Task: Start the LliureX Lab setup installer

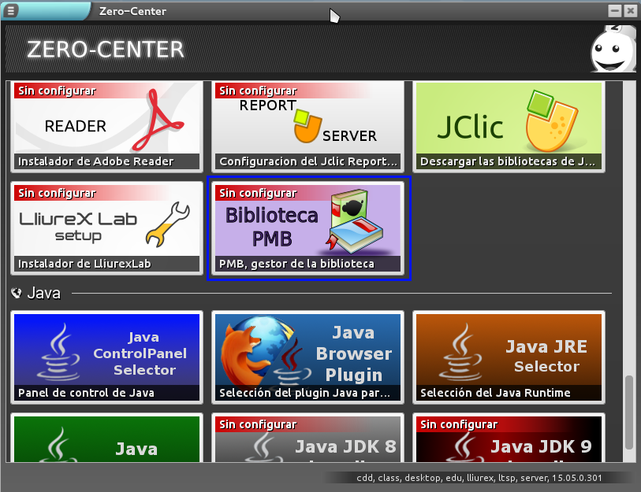Action: tap(107, 227)
